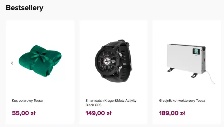
Task: Show previous bestsellers with left chevron arrow
Action: pos(12,63)
